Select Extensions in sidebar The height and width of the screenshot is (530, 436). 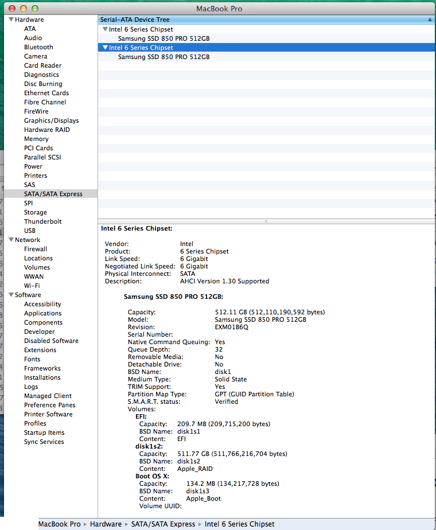click(40, 349)
